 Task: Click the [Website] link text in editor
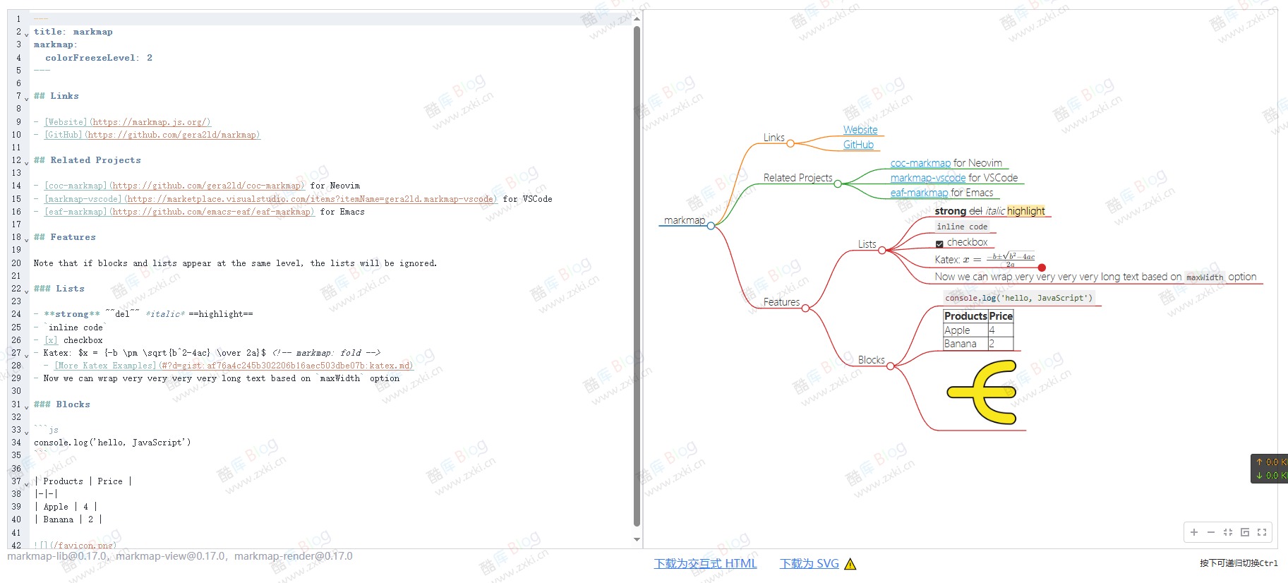click(66, 122)
